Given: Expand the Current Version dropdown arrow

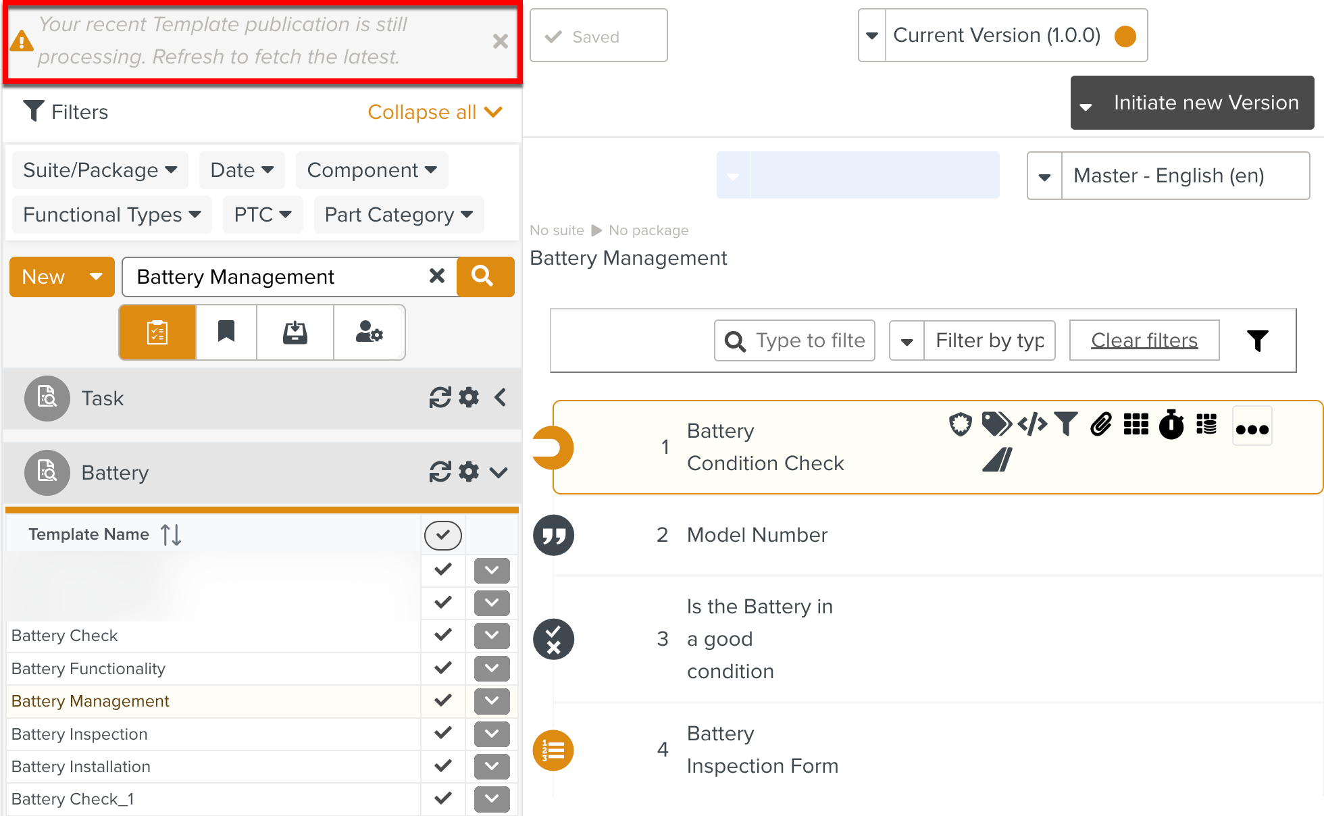Looking at the screenshot, I should [872, 36].
